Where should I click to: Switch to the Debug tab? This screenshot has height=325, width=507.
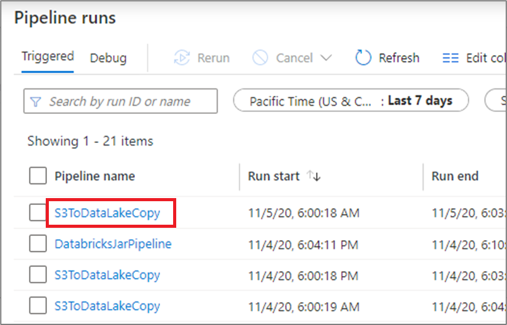[x=108, y=58]
